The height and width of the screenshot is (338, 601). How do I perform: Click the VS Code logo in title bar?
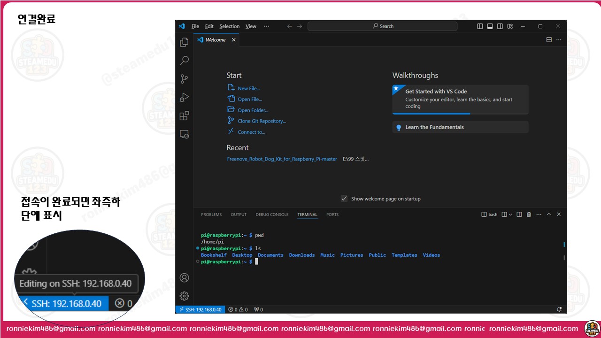182,26
